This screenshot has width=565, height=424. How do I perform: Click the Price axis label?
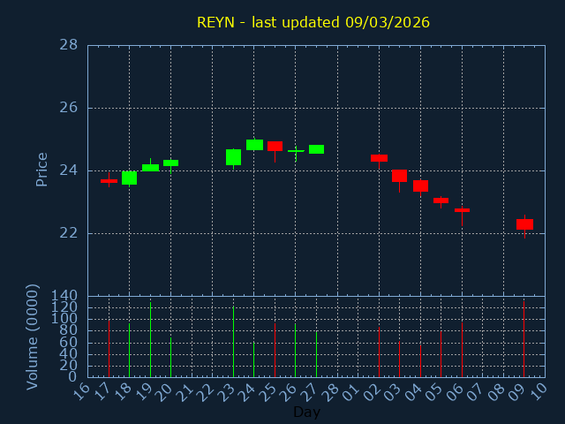pos(41,169)
